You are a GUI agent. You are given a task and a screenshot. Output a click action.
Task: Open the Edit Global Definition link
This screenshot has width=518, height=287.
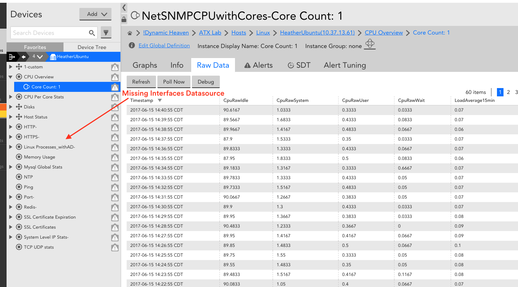pos(164,45)
